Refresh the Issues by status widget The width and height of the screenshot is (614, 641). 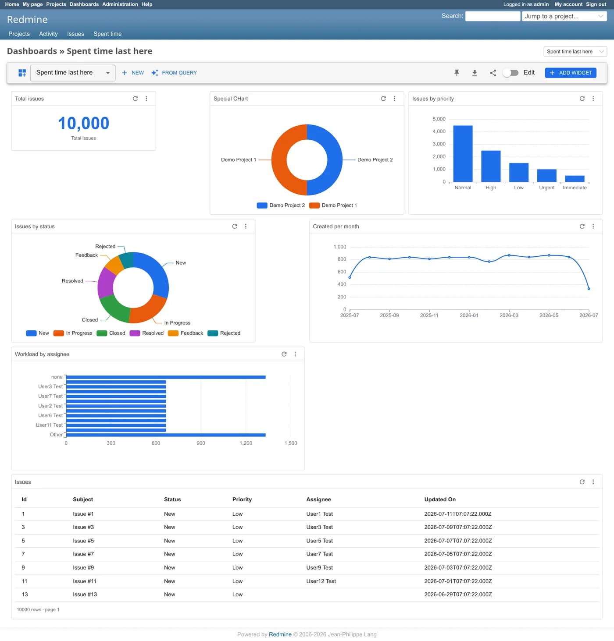[235, 227]
